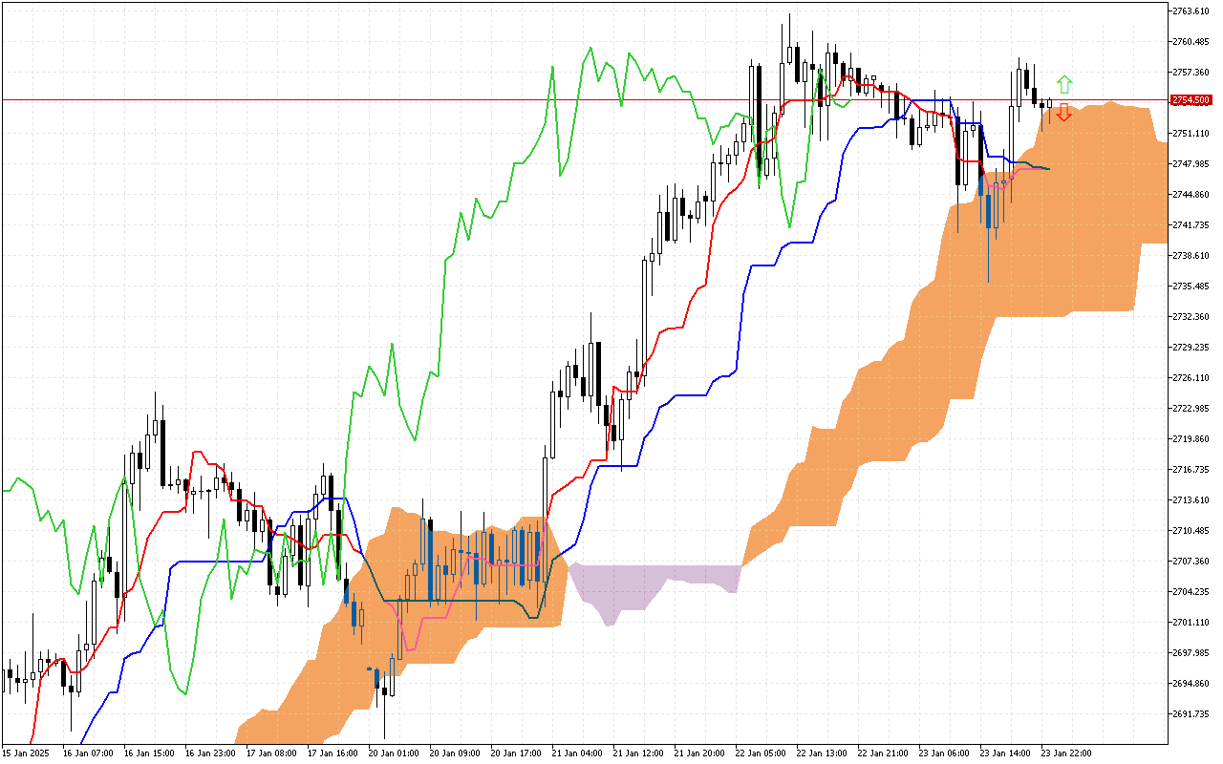Click the 2763.610 price axis label
Image resolution: width=1223 pixels, height=764 pixels.
point(1191,11)
